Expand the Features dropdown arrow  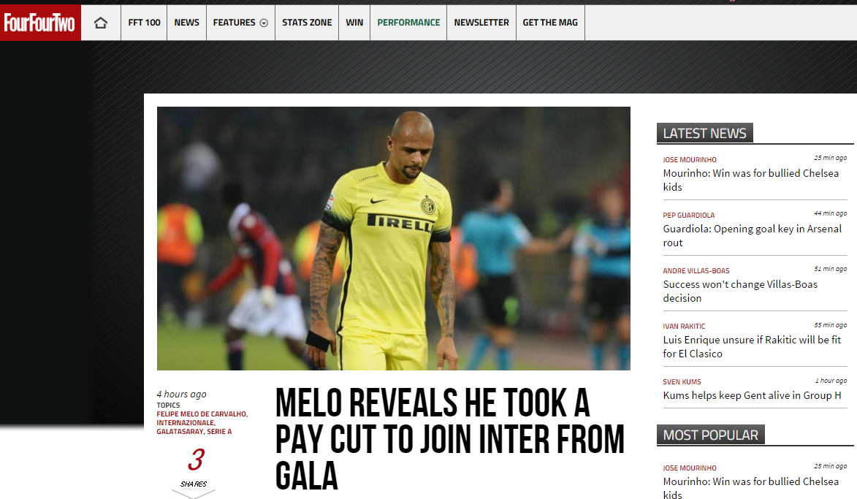click(264, 23)
